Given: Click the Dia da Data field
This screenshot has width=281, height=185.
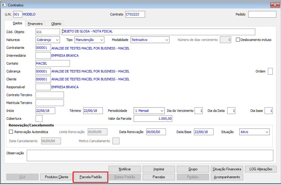Looking at the screenshot, I should (x=231, y=111).
